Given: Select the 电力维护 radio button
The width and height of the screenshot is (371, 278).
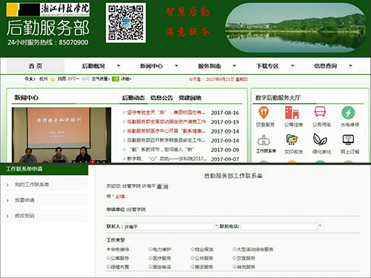Looking at the screenshot, I should 150,249.
